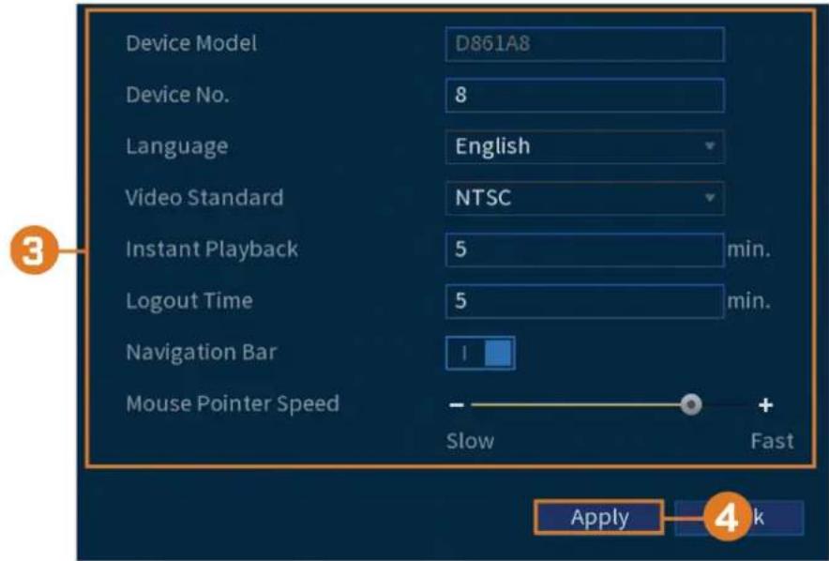Click the Navigation Bar label
This screenshot has width=829, height=561.
tap(201, 352)
